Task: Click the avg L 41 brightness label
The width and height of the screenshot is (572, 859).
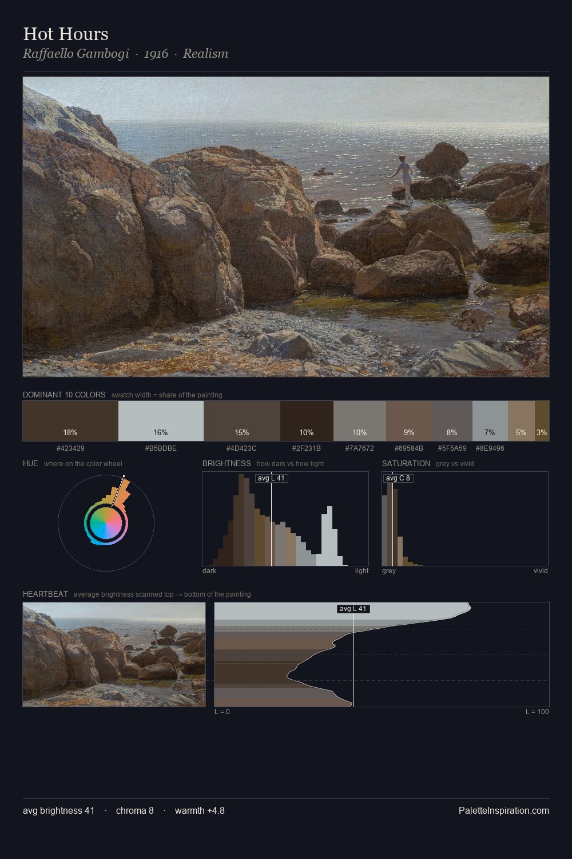Action: click(x=271, y=478)
